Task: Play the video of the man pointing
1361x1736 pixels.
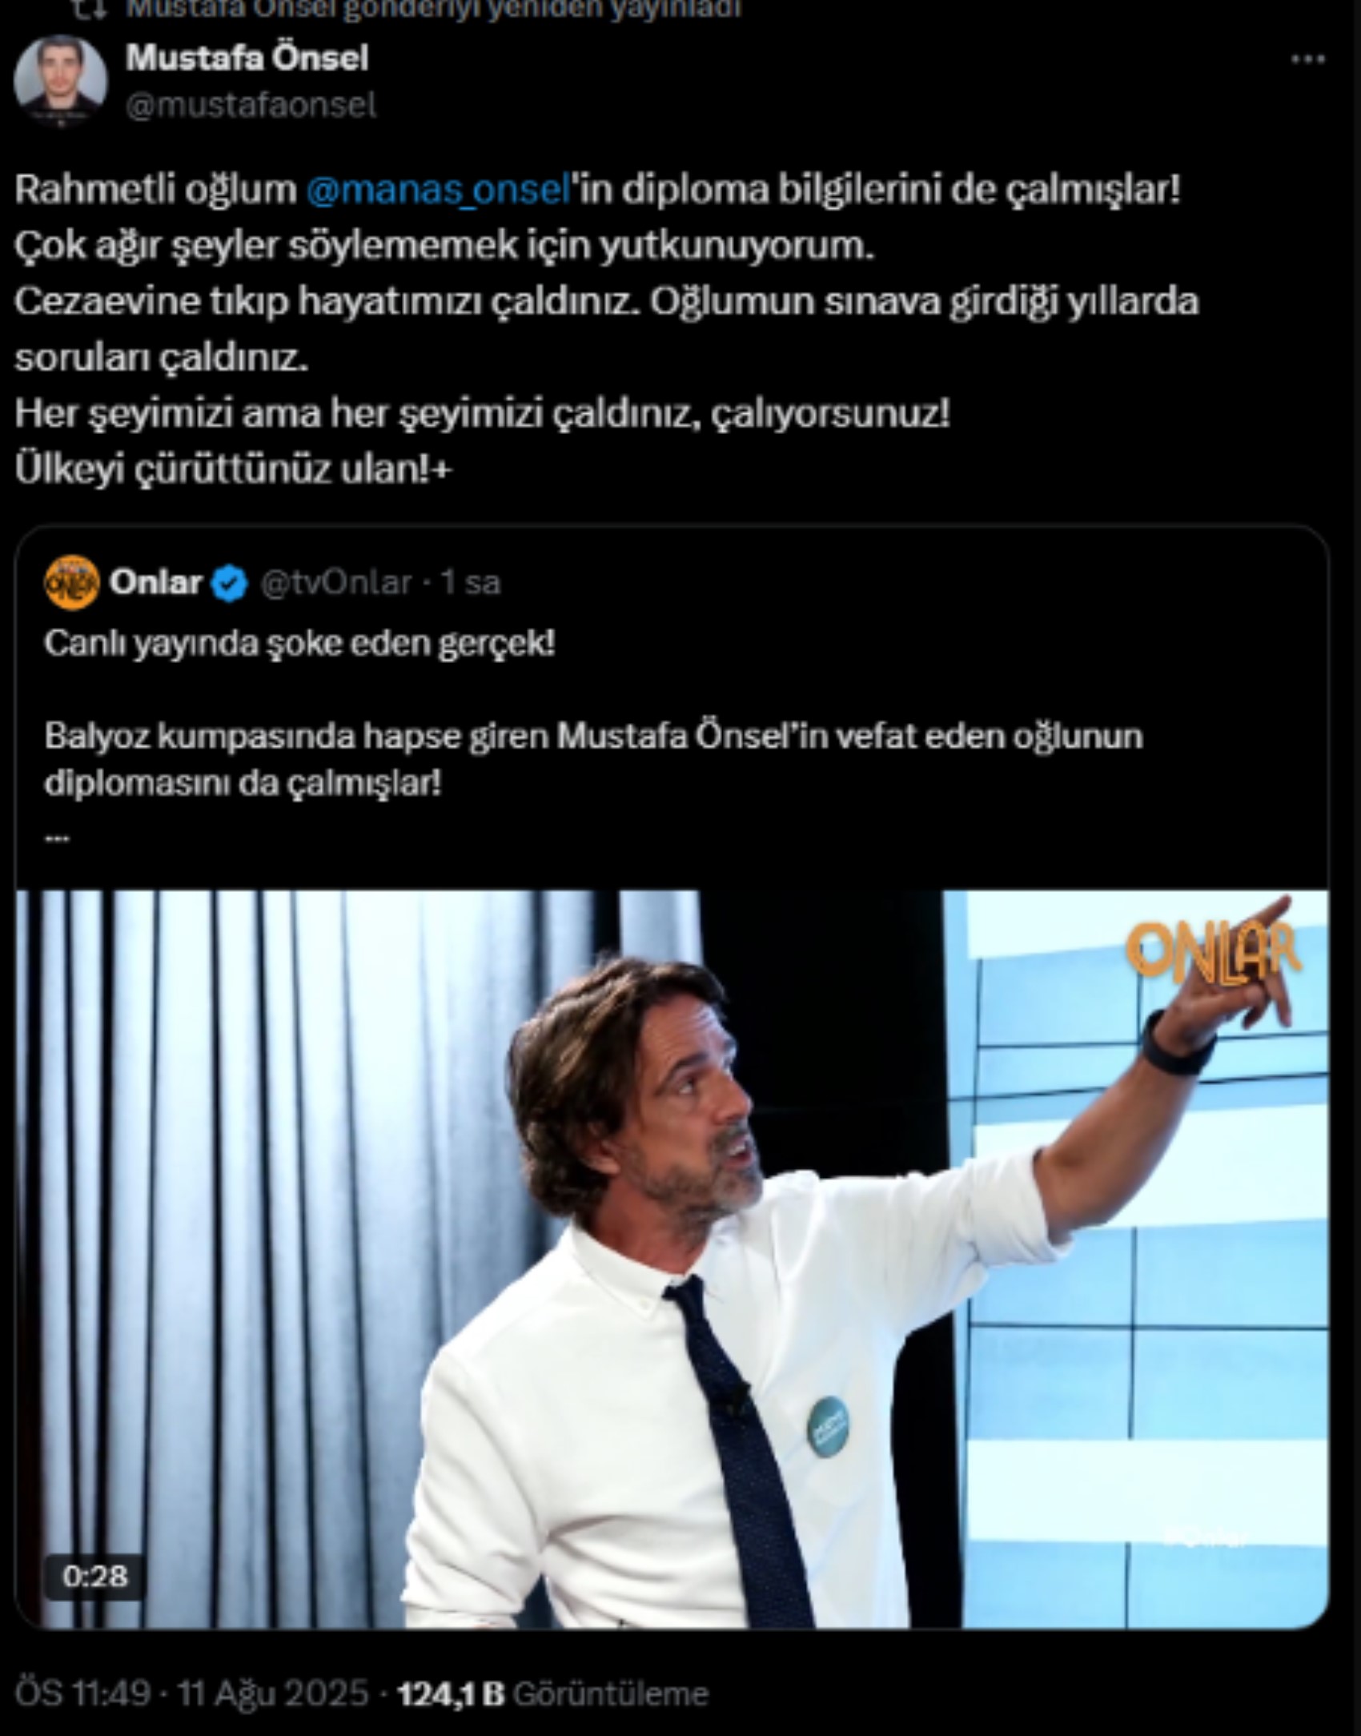Action: tap(672, 1259)
